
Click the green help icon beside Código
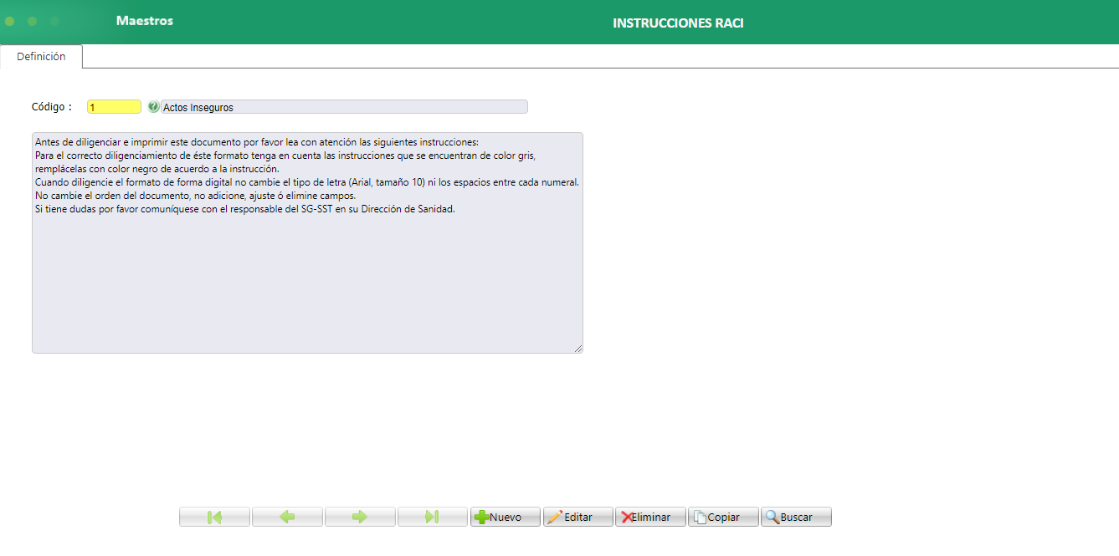[153, 107]
